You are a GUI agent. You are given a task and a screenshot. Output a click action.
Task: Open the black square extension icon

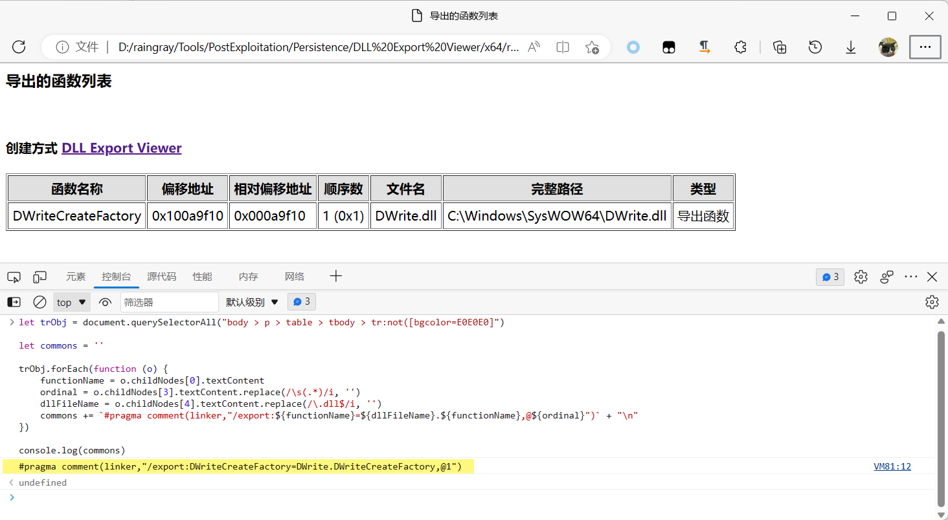(x=669, y=47)
